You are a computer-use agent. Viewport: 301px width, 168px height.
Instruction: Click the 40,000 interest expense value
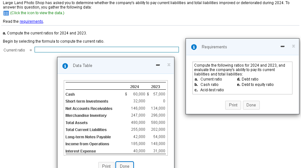(139, 151)
